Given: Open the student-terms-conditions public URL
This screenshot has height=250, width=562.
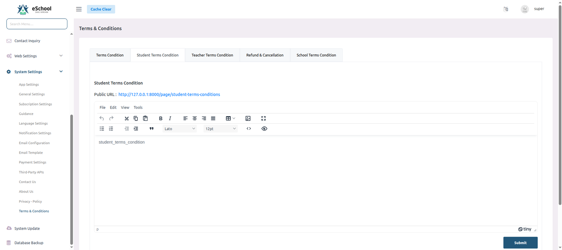Looking at the screenshot, I should point(169,94).
